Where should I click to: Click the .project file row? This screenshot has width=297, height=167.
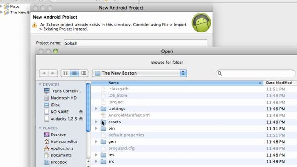194,102
